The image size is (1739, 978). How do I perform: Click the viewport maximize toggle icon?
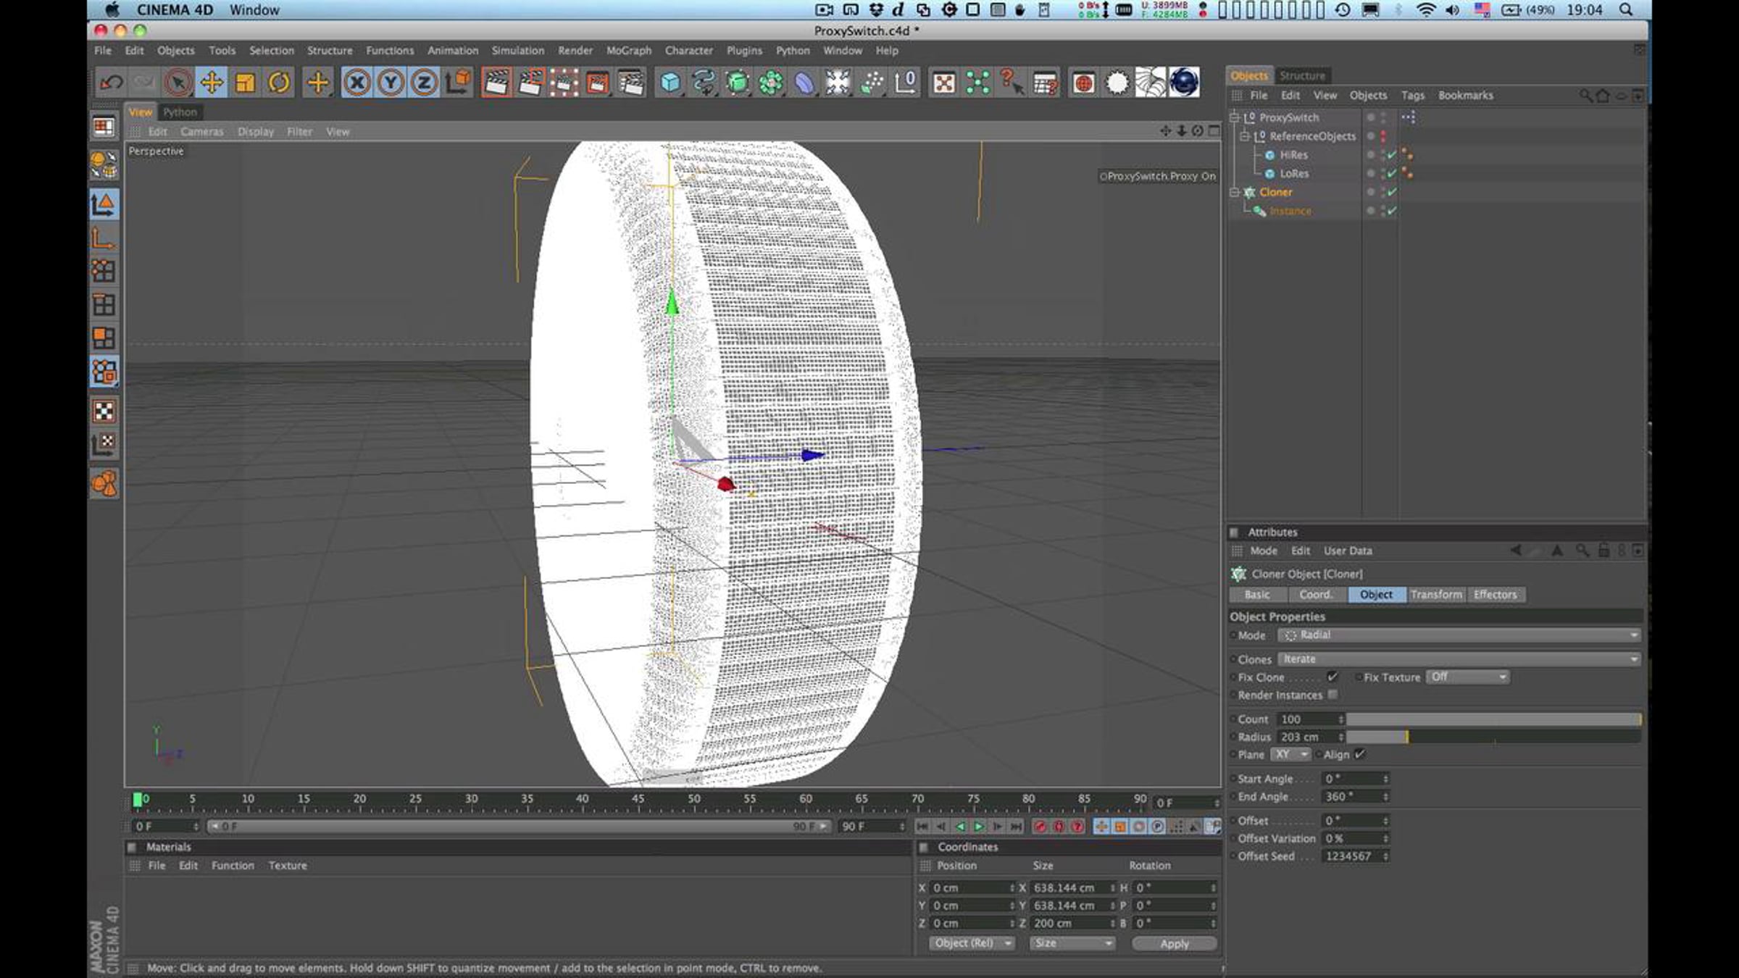tap(1214, 131)
